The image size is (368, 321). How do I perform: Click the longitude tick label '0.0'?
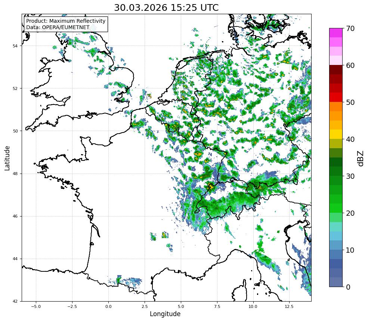tap(108, 306)
